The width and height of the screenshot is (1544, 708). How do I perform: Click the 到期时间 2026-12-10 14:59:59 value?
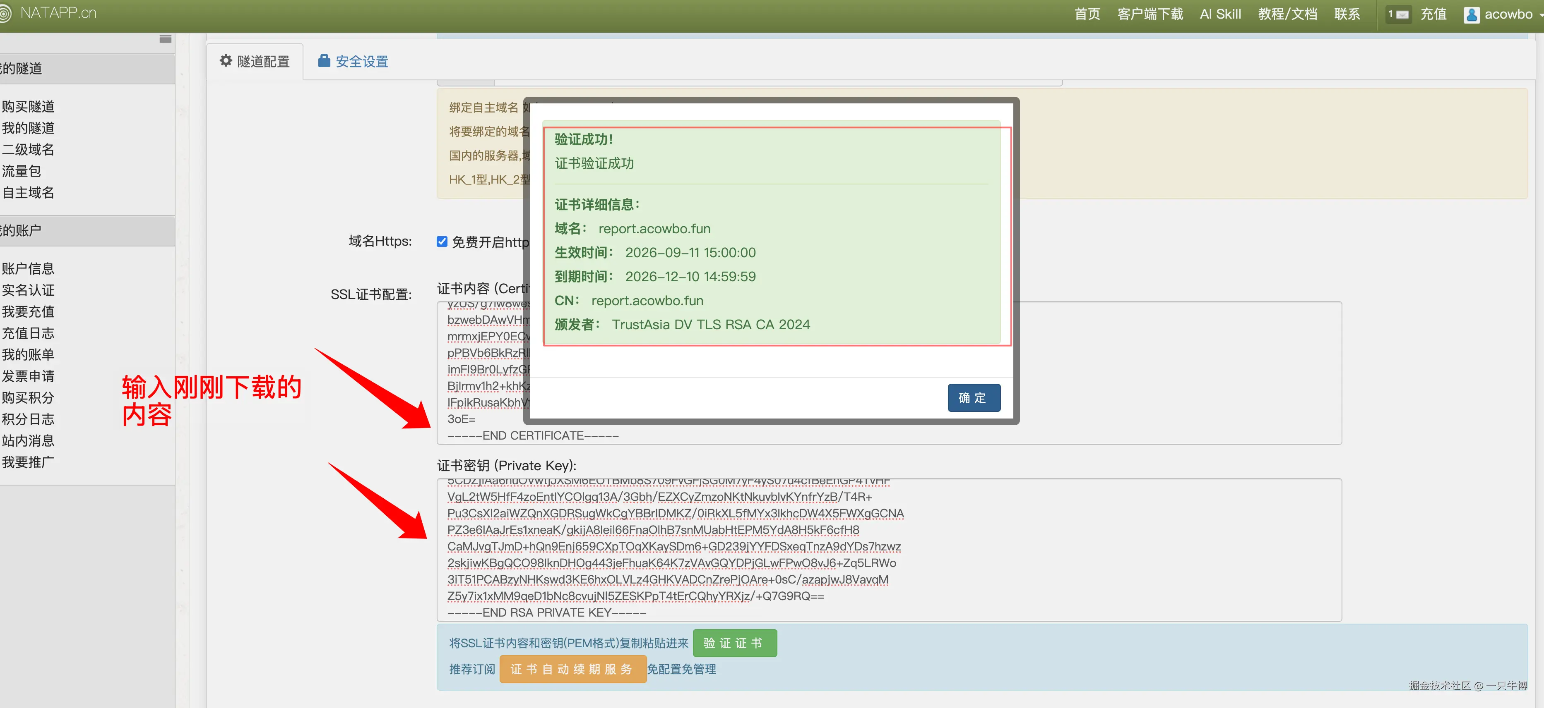coord(690,277)
